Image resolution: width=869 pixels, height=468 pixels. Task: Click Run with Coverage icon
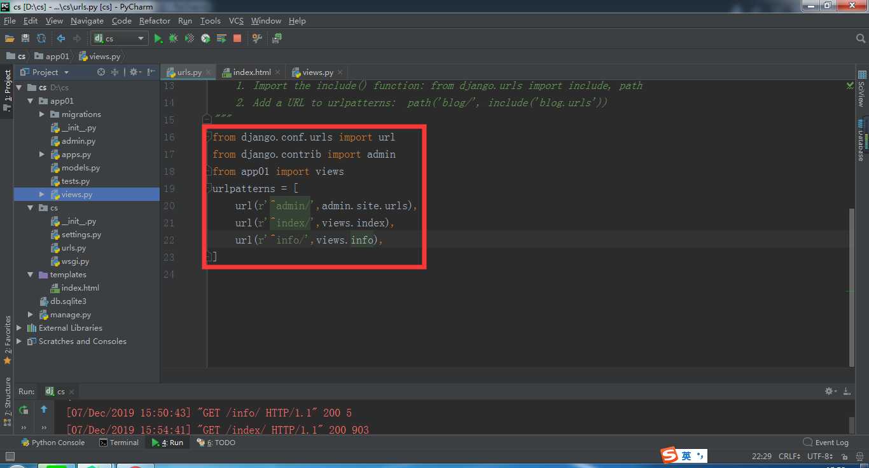(x=190, y=39)
